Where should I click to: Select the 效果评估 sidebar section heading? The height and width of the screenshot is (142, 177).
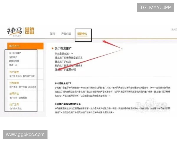pos(14,94)
